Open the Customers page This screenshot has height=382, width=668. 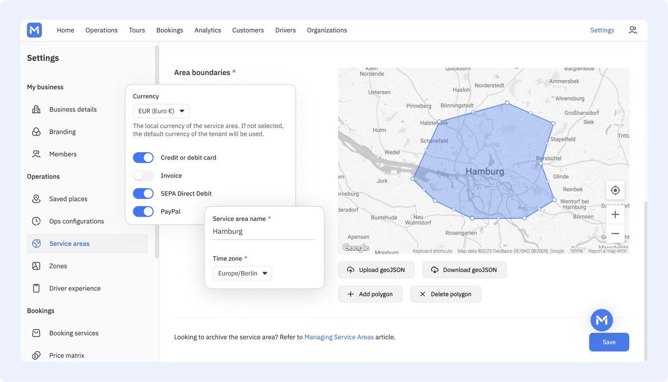click(248, 30)
